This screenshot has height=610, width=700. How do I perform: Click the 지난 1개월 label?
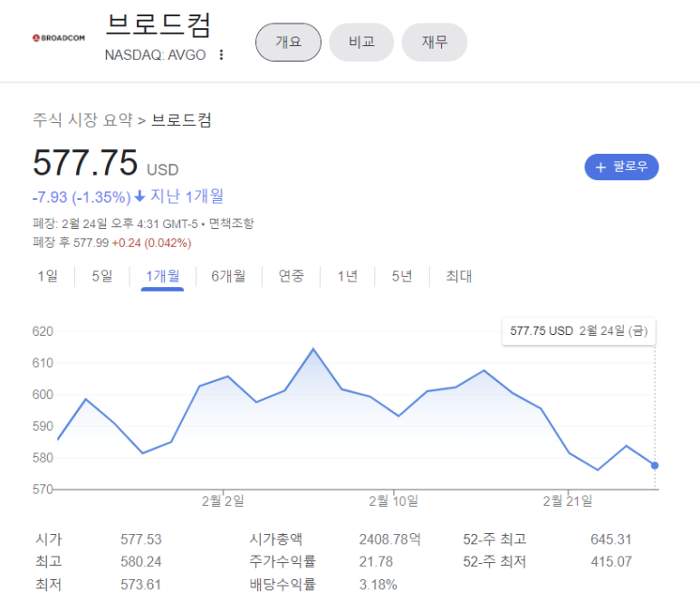pos(187,196)
